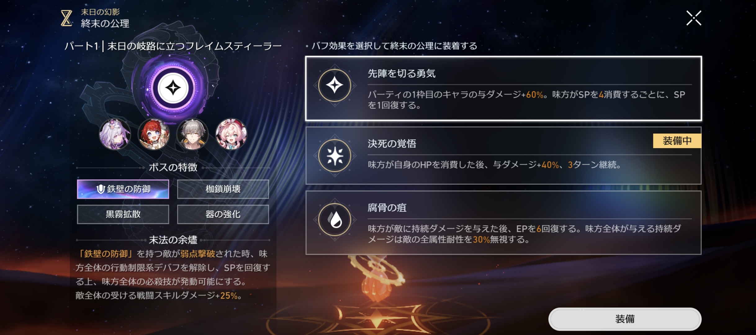Choose the 腐骨の疽 buff option
Viewport: 756px width, 335px height.
(x=503, y=223)
